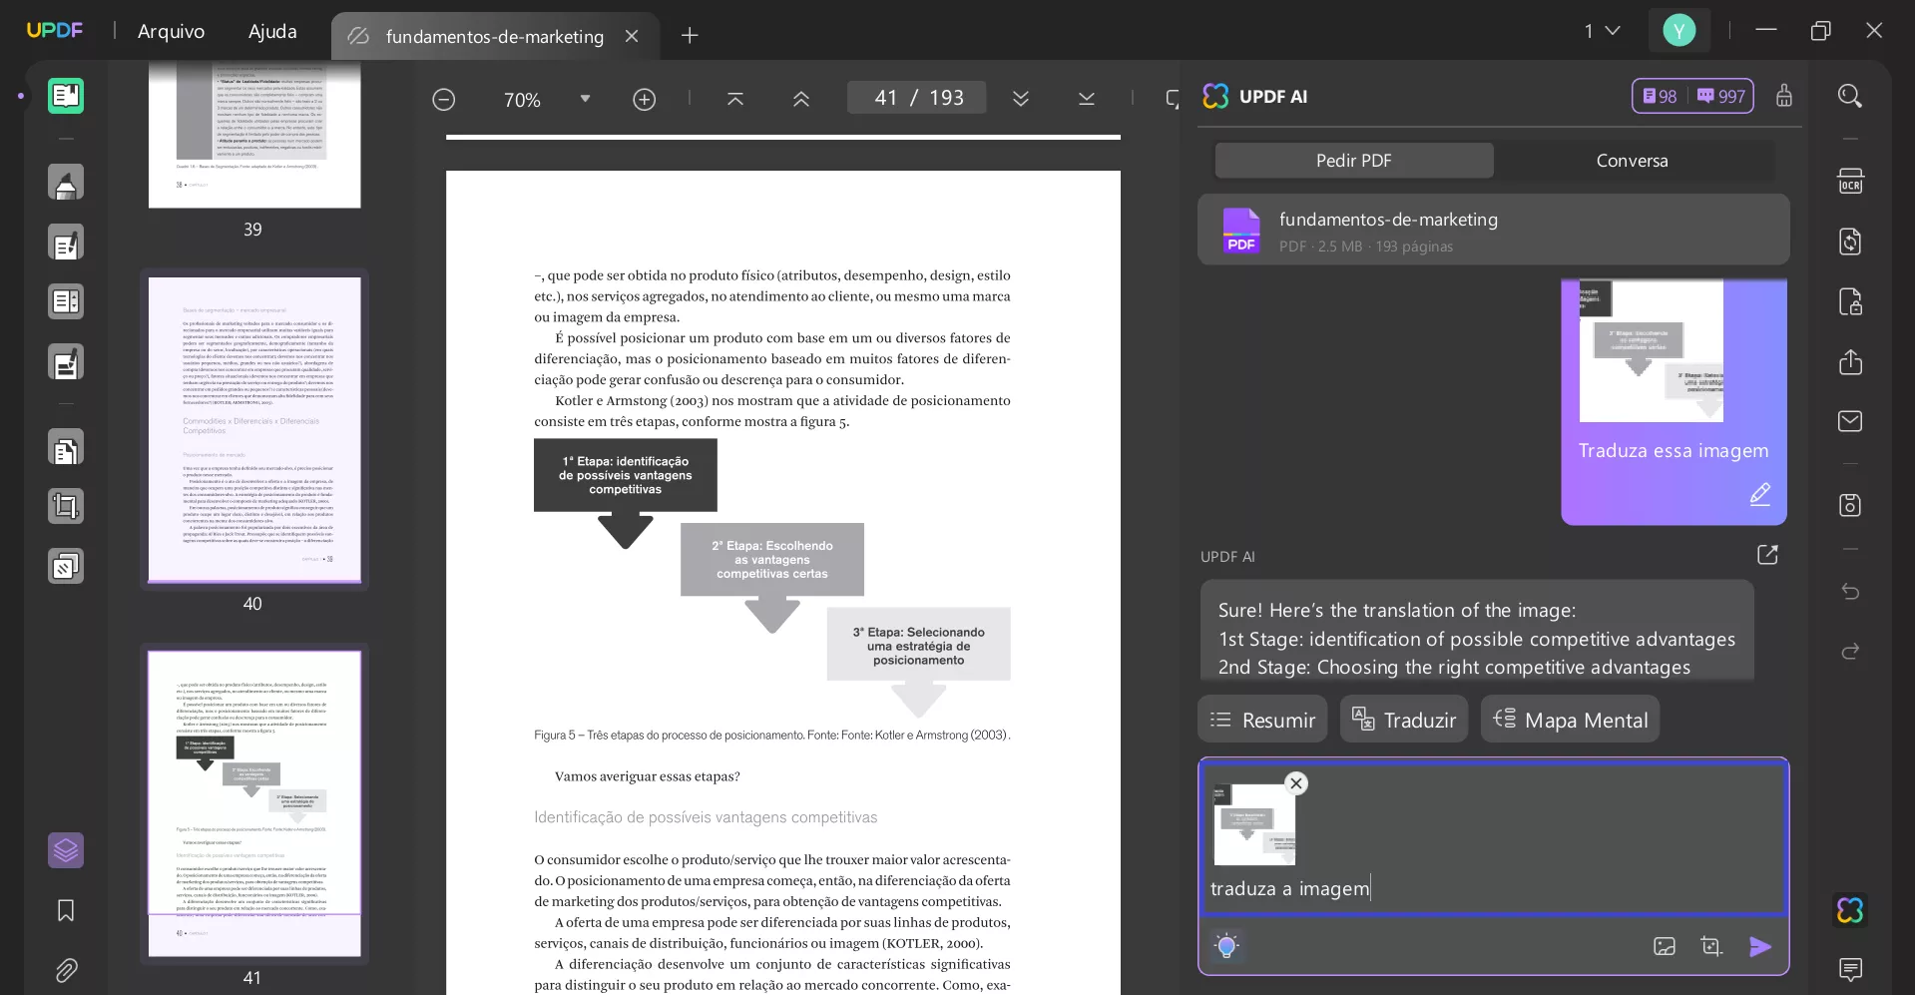Open the bookmarks panel
Image resolution: width=1915 pixels, height=995 pixels.
(x=64, y=911)
